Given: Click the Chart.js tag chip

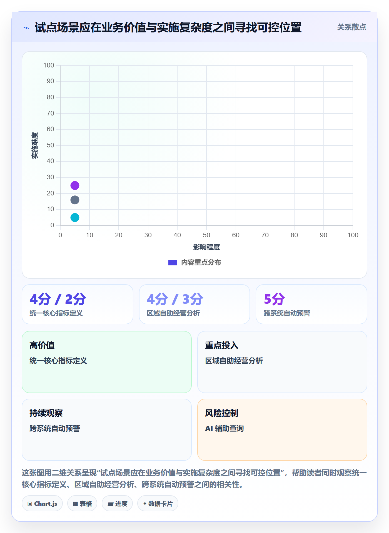Looking at the screenshot, I should [42, 504].
